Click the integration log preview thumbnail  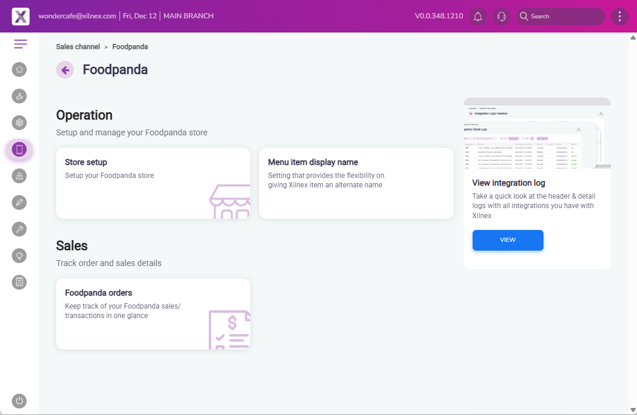pos(537,134)
